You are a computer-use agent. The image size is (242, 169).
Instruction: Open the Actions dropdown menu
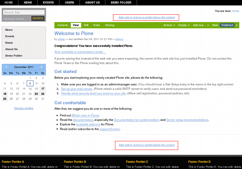(x=169, y=25)
